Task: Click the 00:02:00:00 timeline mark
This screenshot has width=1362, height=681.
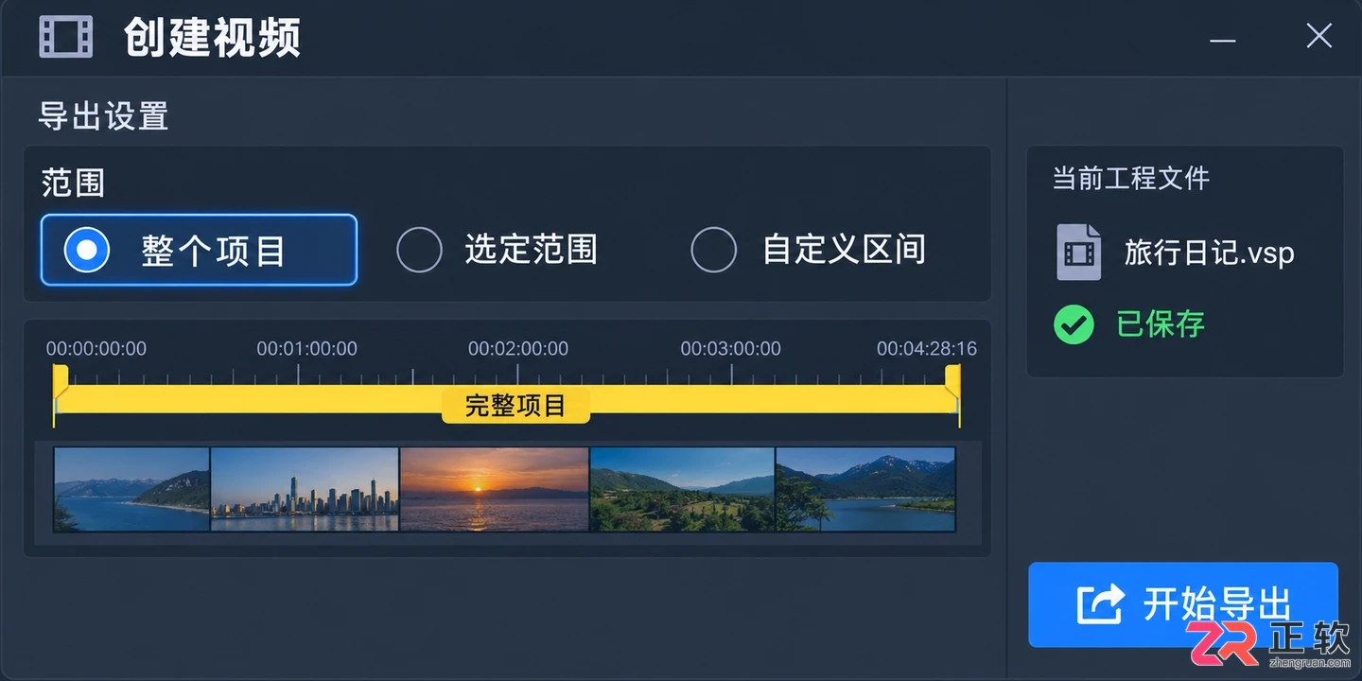Action: tap(518, 349)
